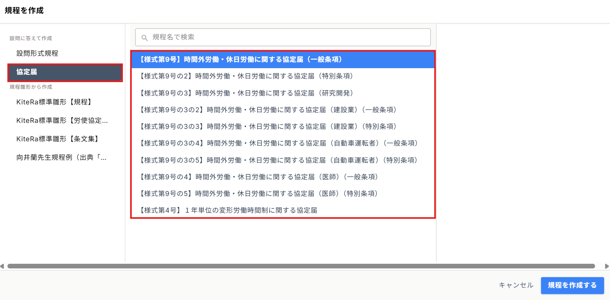Choose 様式第9号の3の2 建設業 一般条項

tap(283, 110)
